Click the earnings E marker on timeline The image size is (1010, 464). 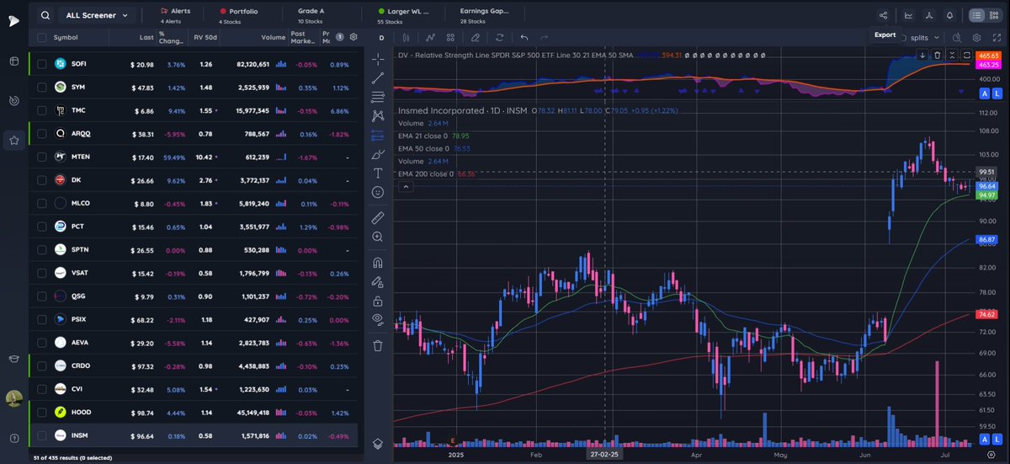454,441
